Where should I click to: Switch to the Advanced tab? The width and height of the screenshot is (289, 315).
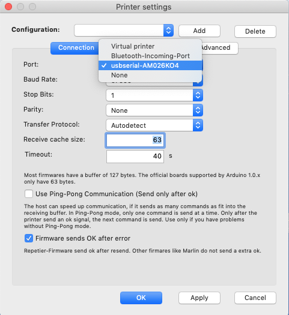click(x=219, y=48)
